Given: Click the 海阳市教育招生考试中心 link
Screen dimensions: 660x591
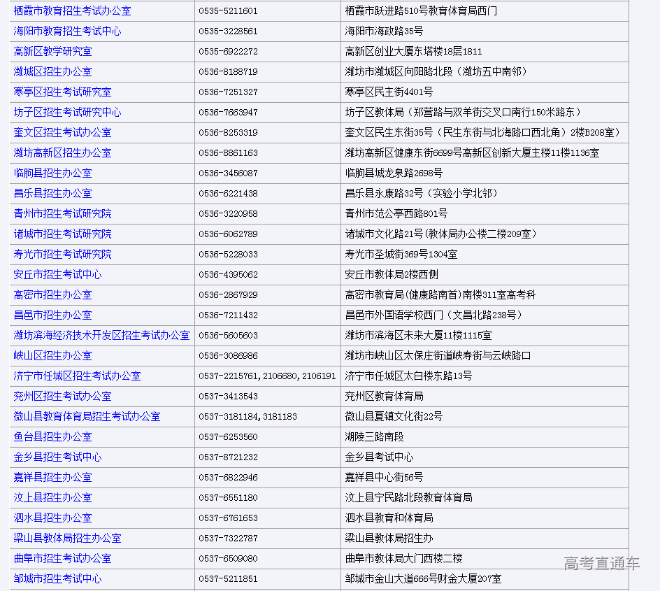Looking at the screenshot, I should click(67, 31).
